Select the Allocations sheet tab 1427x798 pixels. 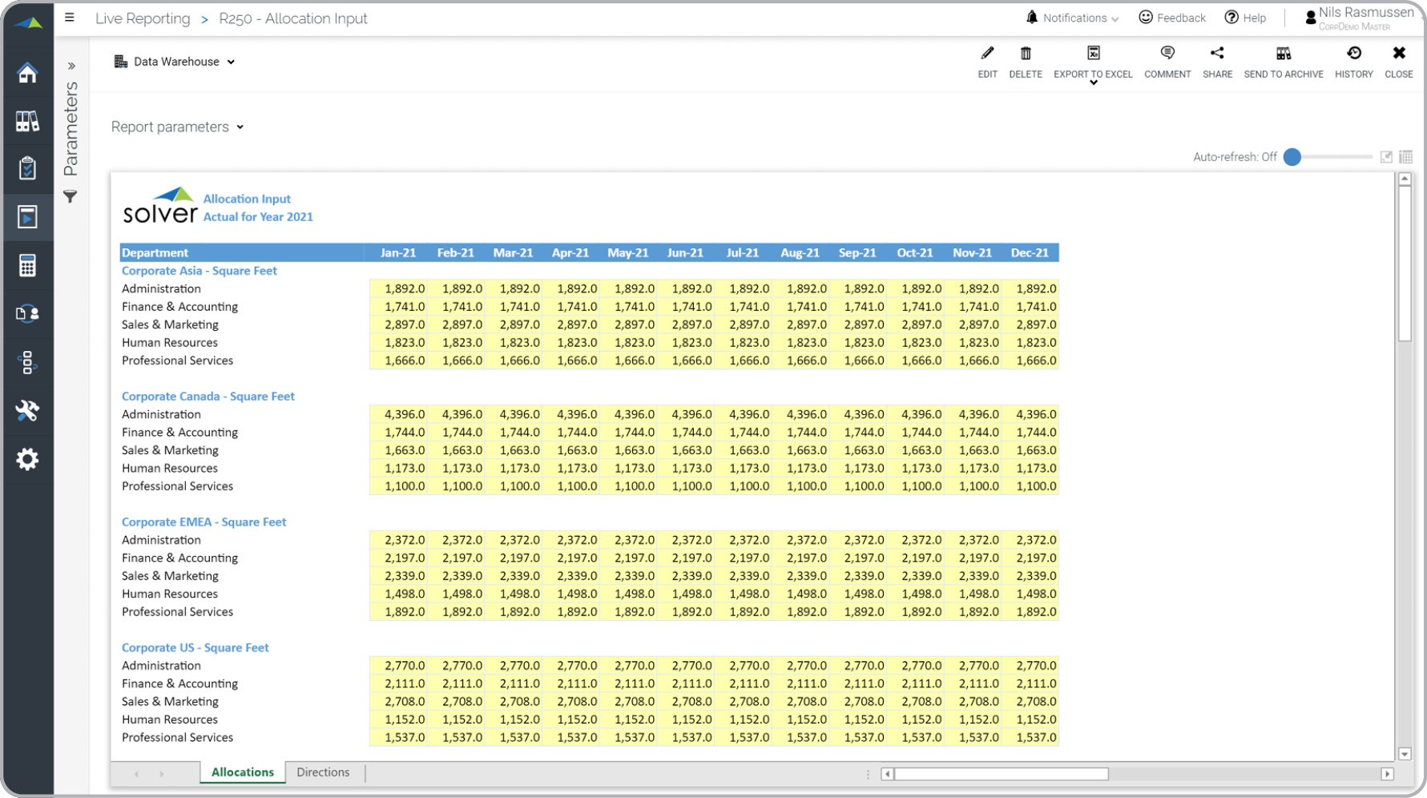(x=242, y=772)
